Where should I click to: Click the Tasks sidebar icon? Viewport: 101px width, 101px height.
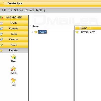pos(1,34)
